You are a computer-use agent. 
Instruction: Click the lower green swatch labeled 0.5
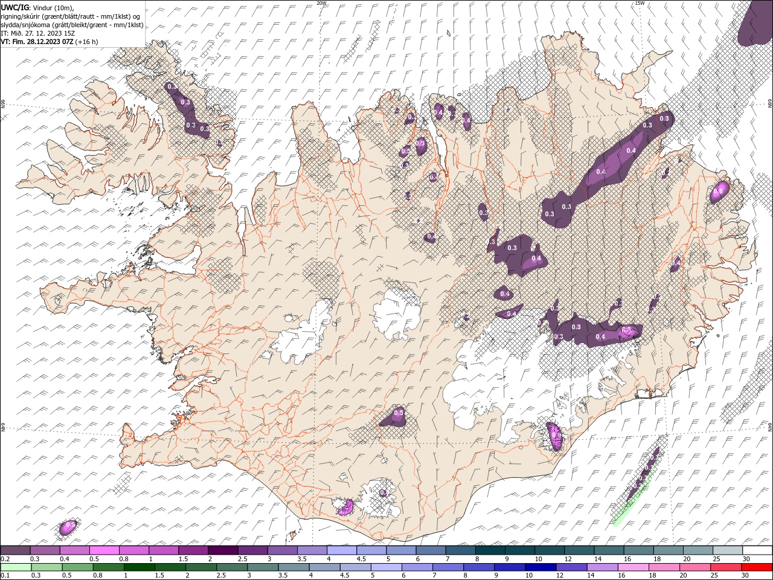pos(77,567)
